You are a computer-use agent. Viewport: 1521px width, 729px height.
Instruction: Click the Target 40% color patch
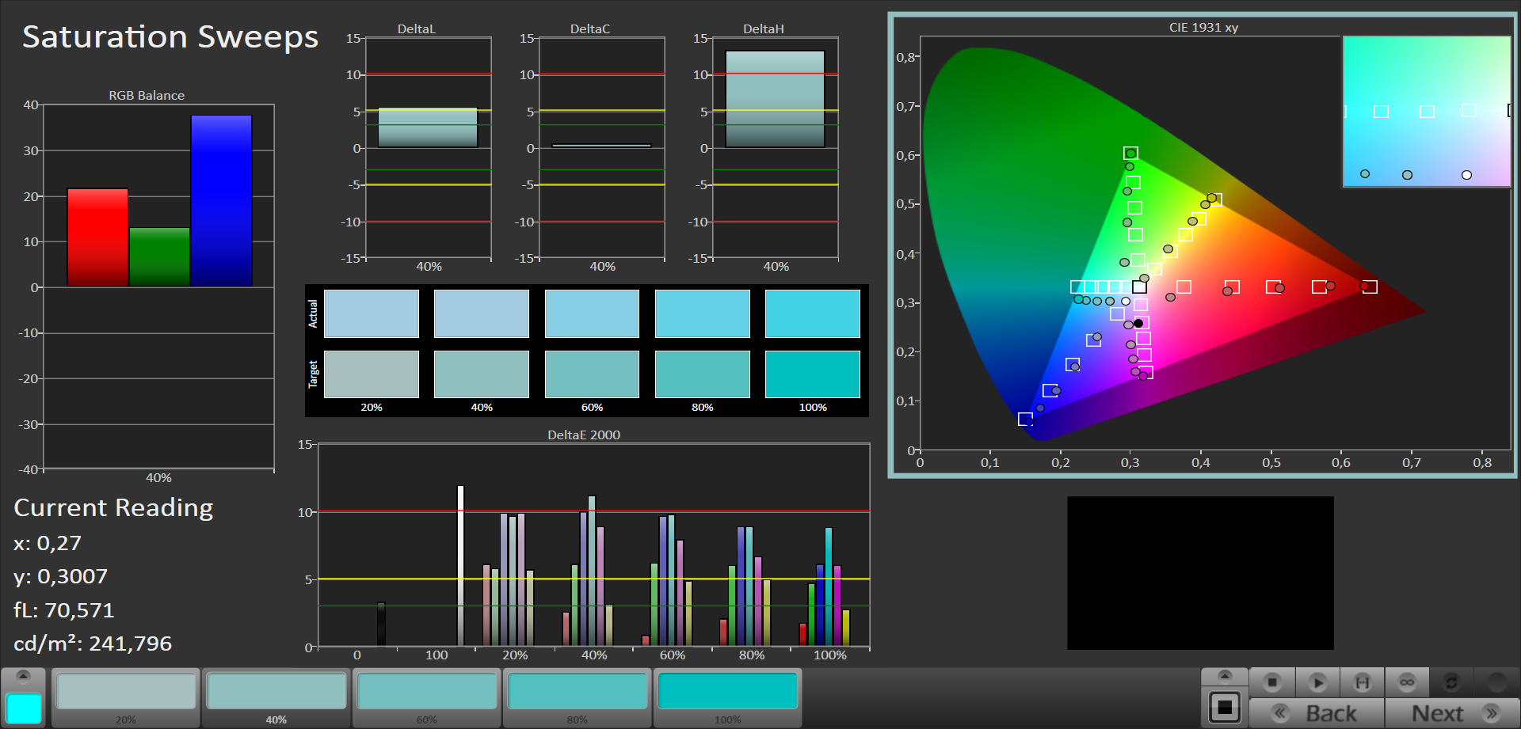pyautogui.click(x=482, y=374)
